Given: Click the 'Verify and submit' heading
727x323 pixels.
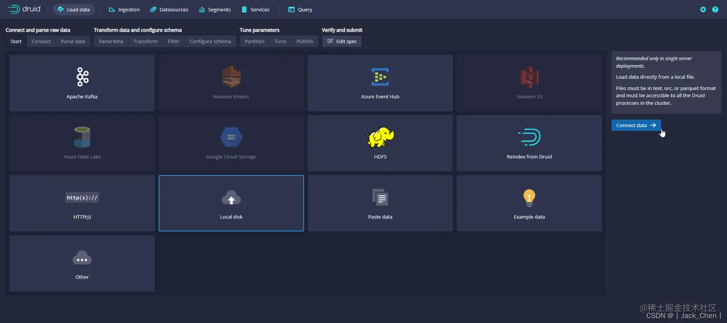Looking at the screenshot, I should click(342, 30).
